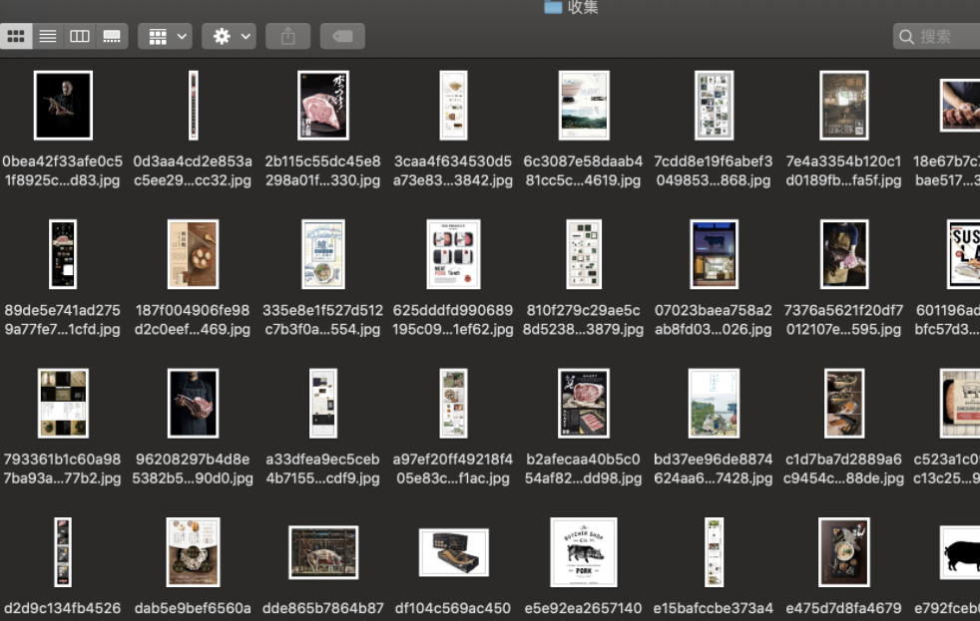Select thumbnail of 07023baea758a2 image
Image resolution: width=980 pixels, height=621 pixels.
(x=714, y=254)
